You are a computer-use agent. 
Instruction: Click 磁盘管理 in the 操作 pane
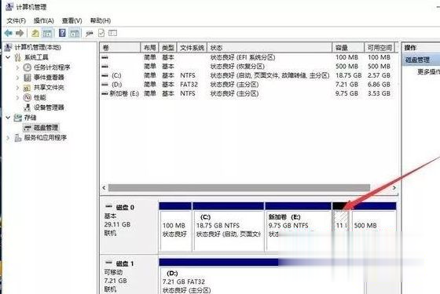tap(417, 60)
